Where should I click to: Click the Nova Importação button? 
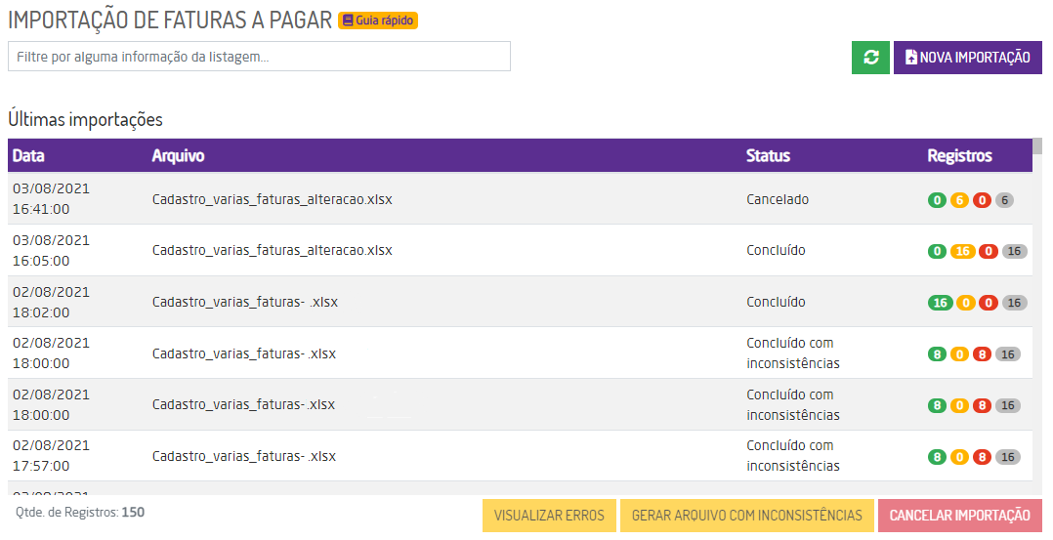pyautogui.click(x=967, y=58)
